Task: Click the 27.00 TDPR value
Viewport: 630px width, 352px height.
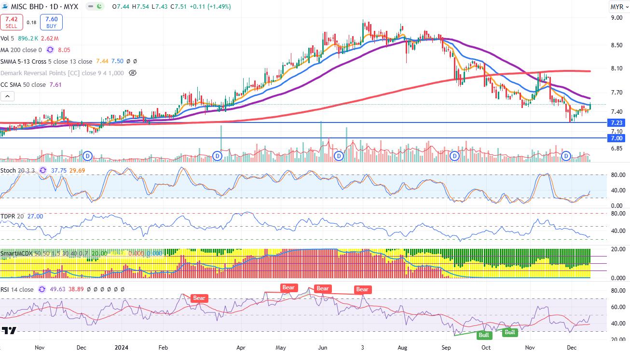Action: 35,217
